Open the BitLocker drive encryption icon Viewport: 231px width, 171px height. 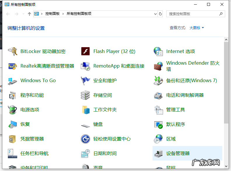pos(13,51)
